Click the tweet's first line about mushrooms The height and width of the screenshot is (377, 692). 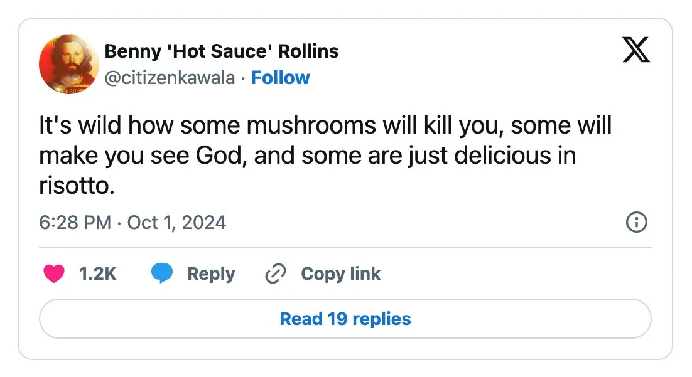point(325,125)
